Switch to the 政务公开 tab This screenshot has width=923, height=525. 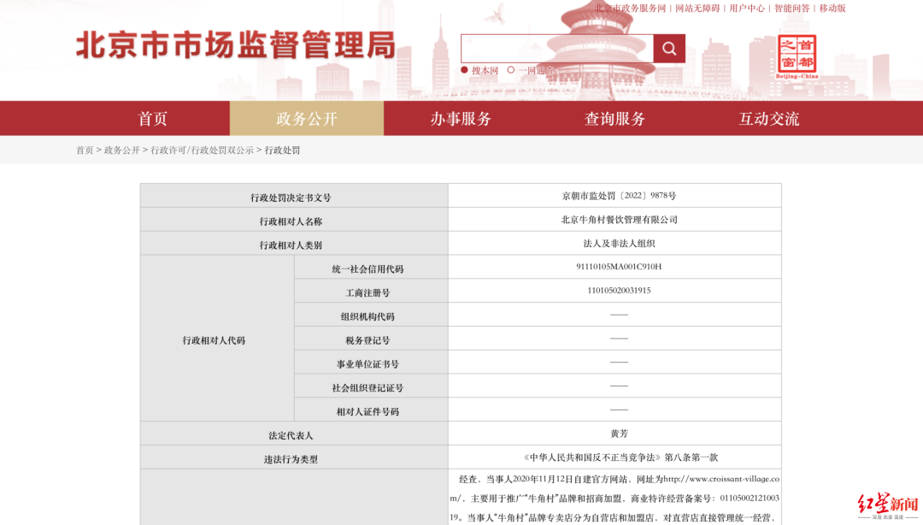pos(307,119)
